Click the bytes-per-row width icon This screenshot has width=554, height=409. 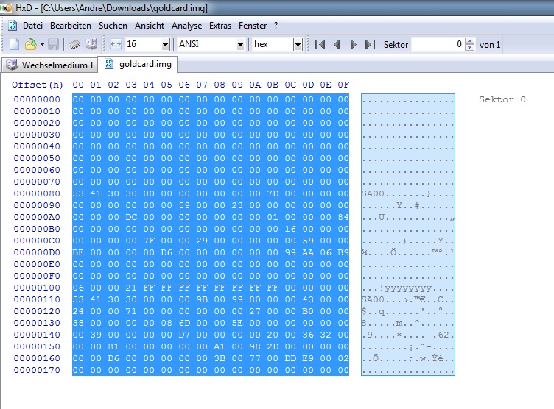pos(116,44)
